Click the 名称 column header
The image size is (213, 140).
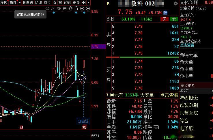click(184, 91)
